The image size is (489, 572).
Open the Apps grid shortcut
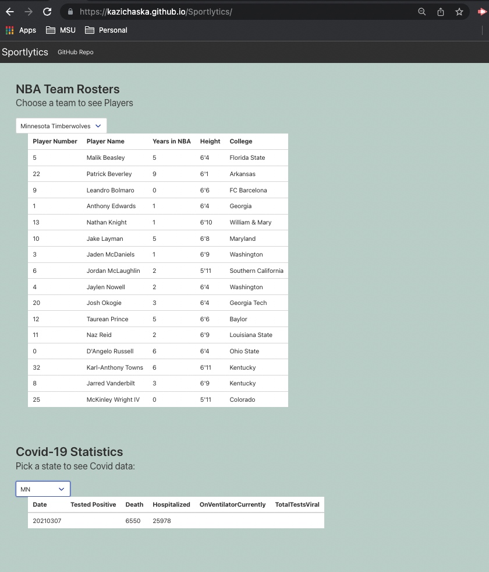point(21,30)
